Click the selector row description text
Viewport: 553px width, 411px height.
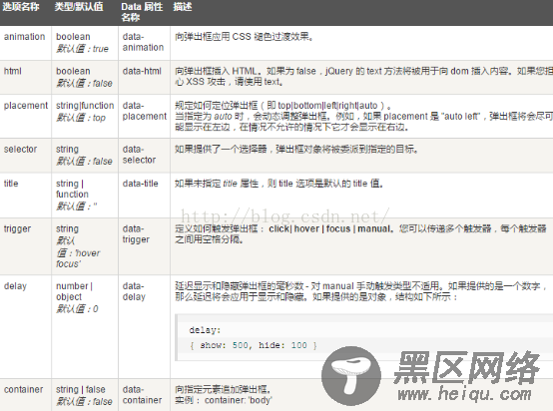coord(296,150)
